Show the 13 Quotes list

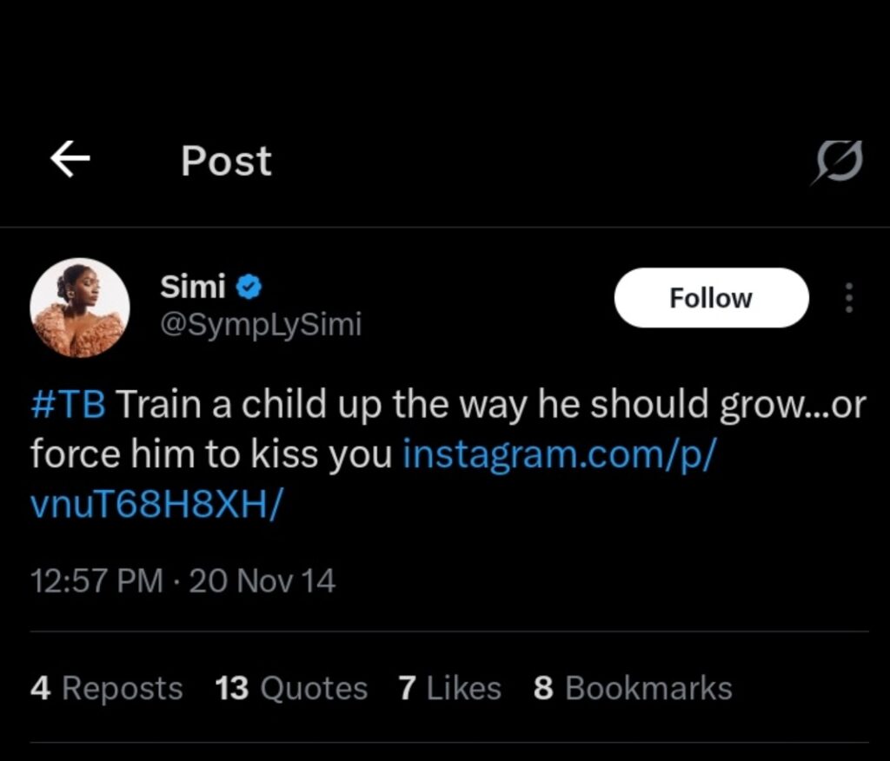(x=291, y=688)
